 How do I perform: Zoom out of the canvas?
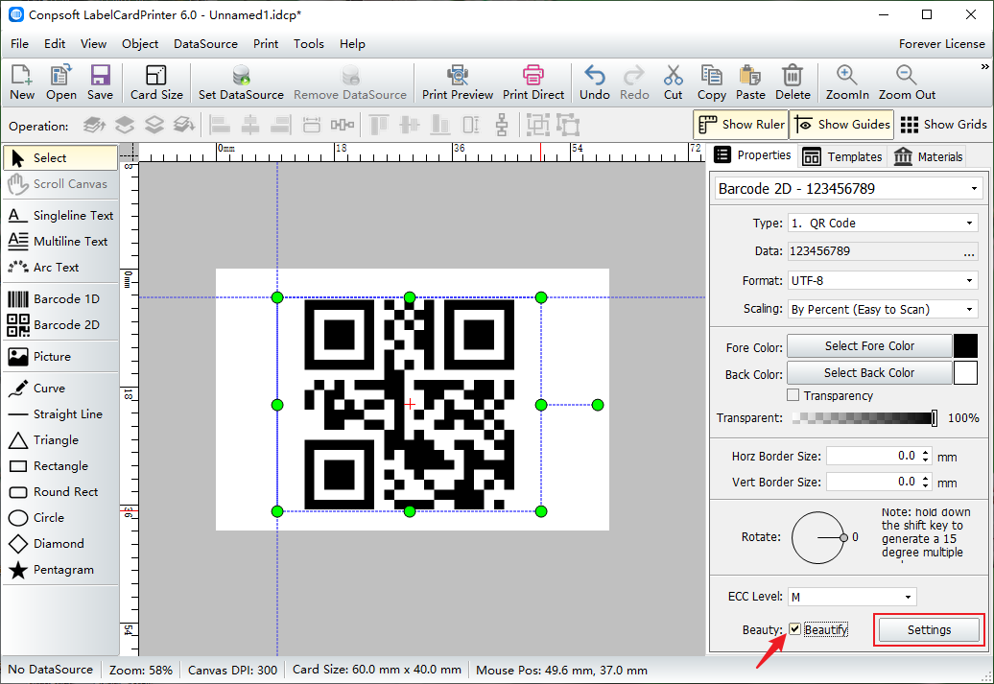click(x=907, y=83)
